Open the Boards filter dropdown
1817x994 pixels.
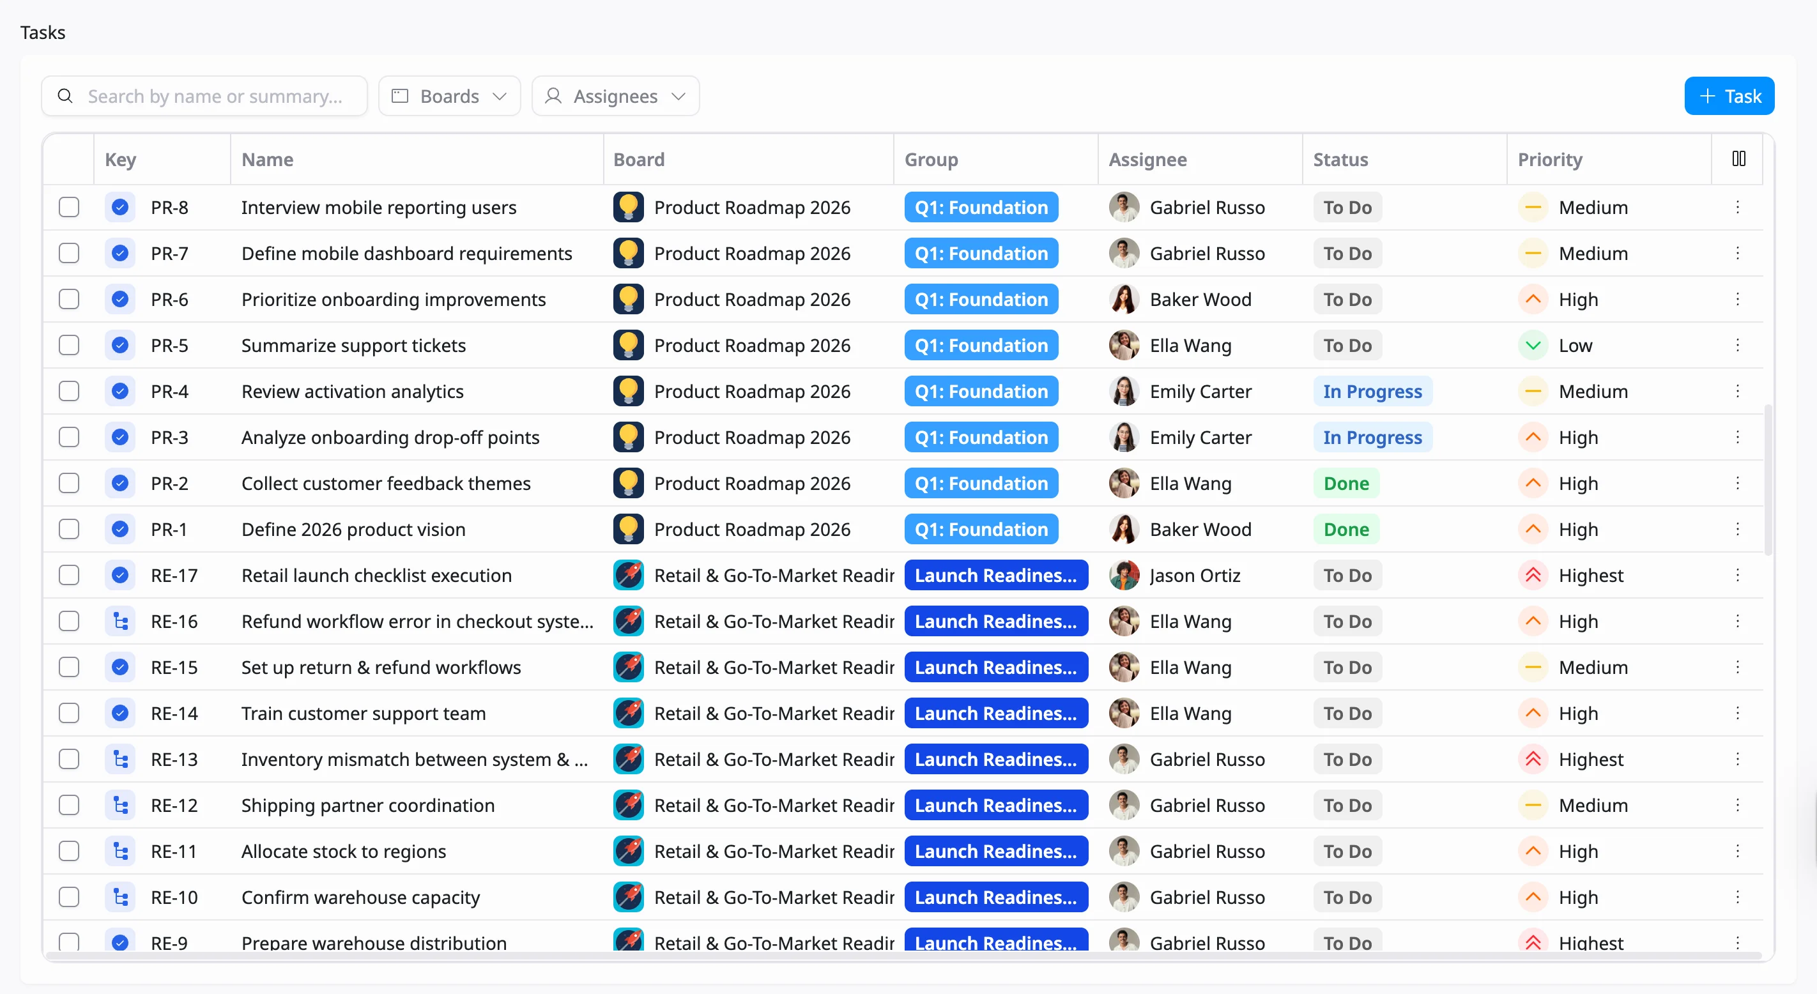(x=449, y=95)
